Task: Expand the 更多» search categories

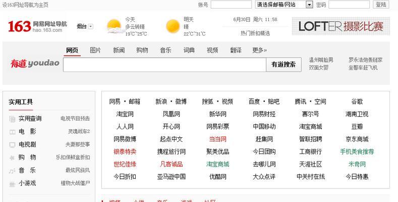Action: [259, 50]
